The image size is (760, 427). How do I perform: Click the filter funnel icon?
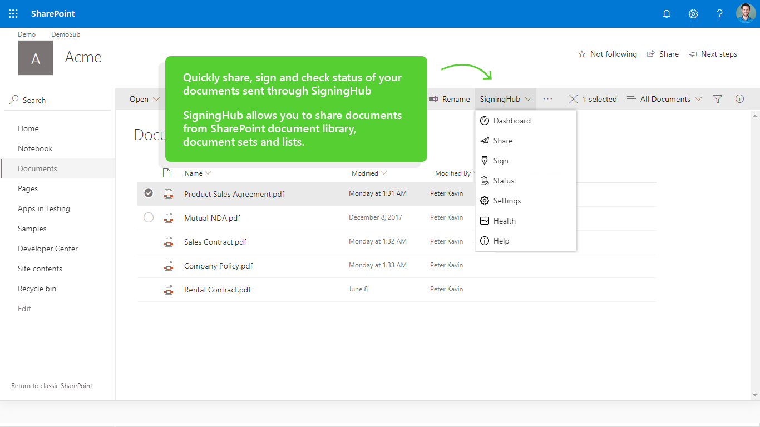pos(718,99)
